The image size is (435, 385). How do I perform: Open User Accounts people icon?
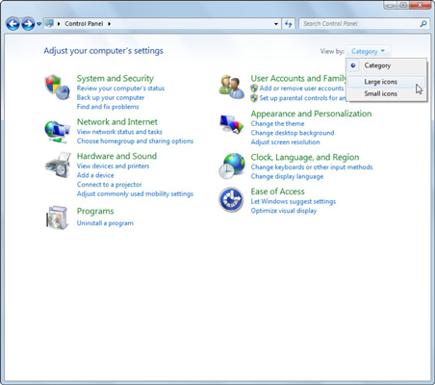231,87
